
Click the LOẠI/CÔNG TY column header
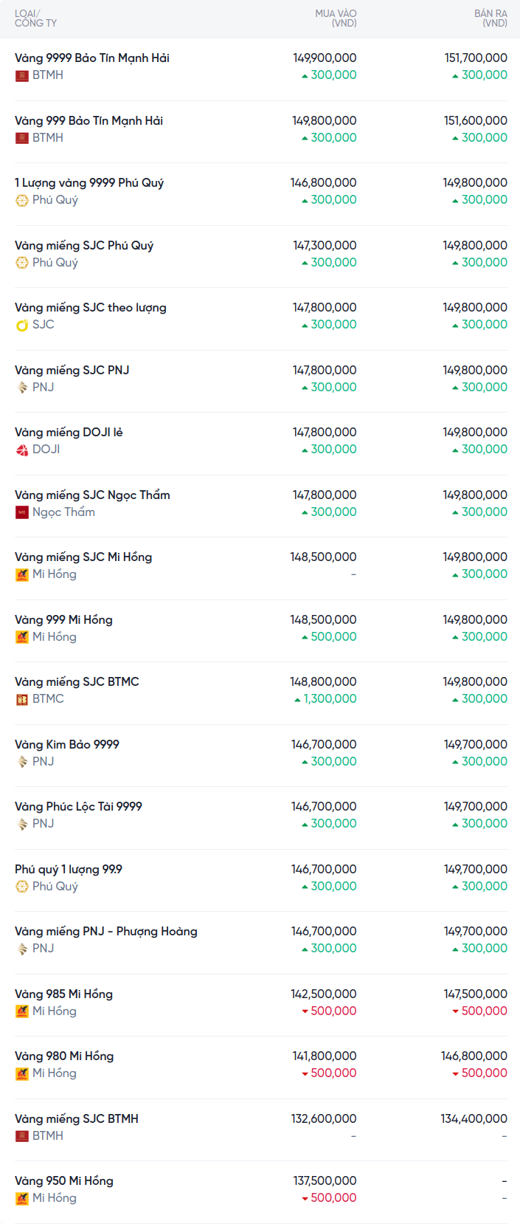pyautogui.click(x=35, y=18)
